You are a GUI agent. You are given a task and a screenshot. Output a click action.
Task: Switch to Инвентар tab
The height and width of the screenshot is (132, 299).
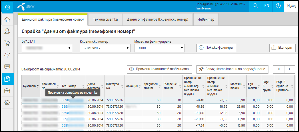206,19
